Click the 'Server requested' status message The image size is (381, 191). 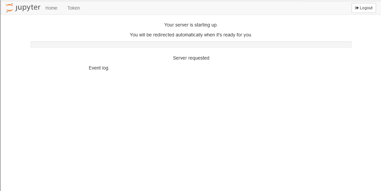(191, 58)
